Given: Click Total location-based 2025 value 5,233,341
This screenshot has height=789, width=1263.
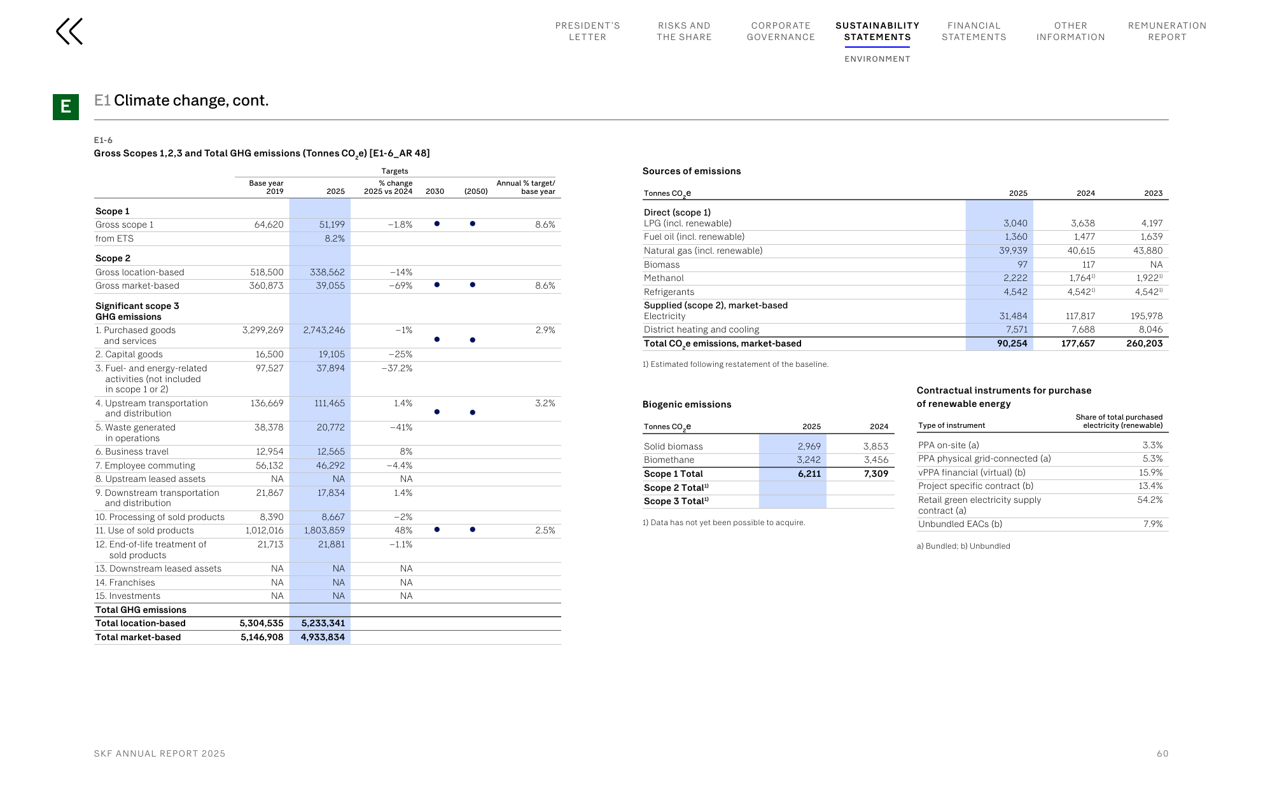Looking at the screenshot, I should 323,623.
